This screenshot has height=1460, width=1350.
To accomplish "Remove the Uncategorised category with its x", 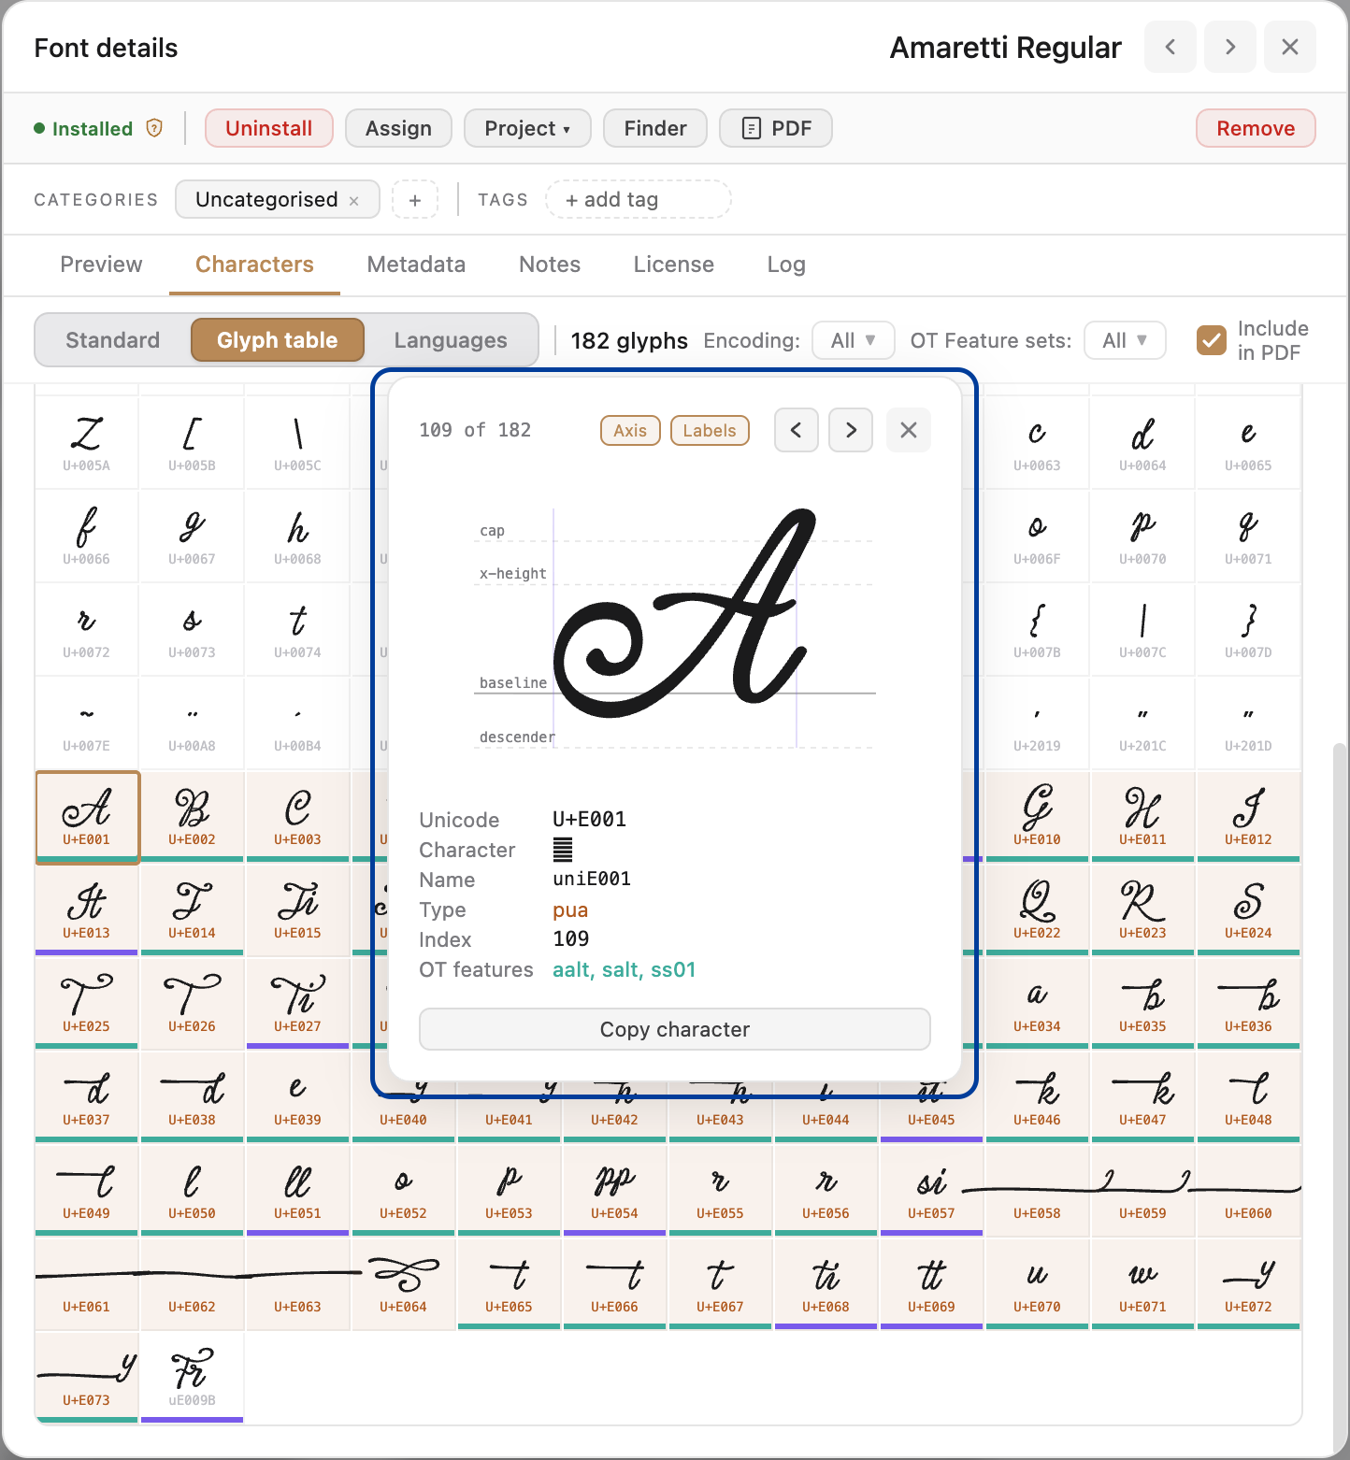I will tap(354, 201).
